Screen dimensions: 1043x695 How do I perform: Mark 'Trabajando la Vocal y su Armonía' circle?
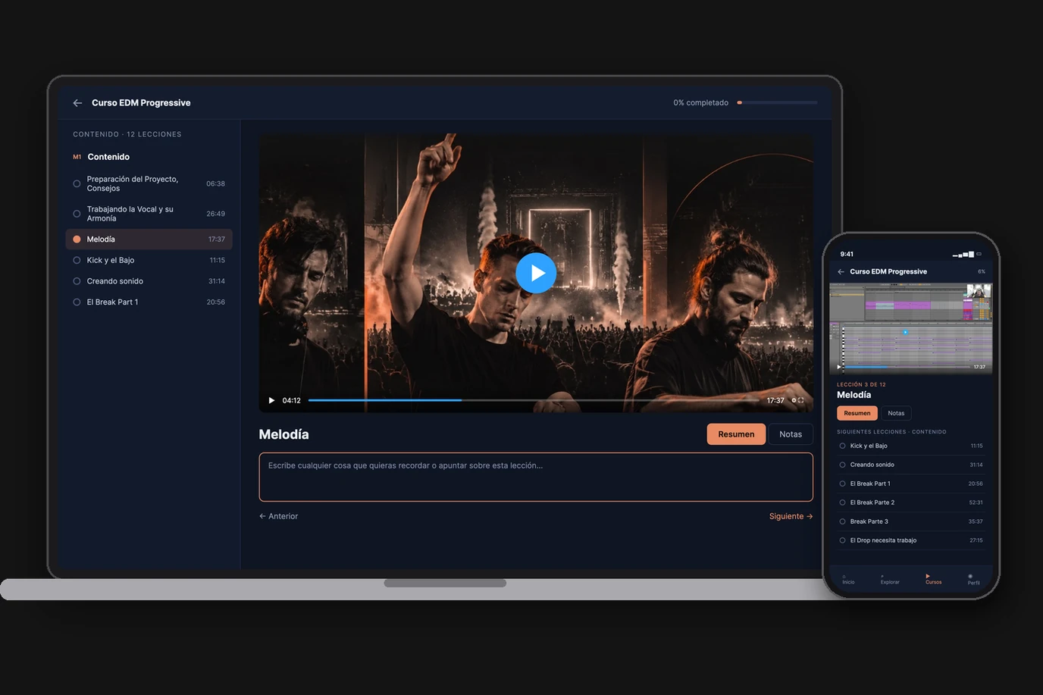pos(77,214)
